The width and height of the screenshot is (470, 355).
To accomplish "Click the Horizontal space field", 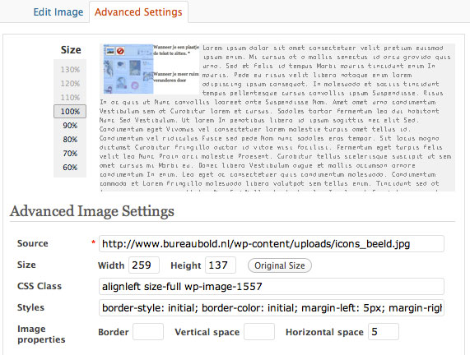I will pyautogui.click(x=384, y=332).
